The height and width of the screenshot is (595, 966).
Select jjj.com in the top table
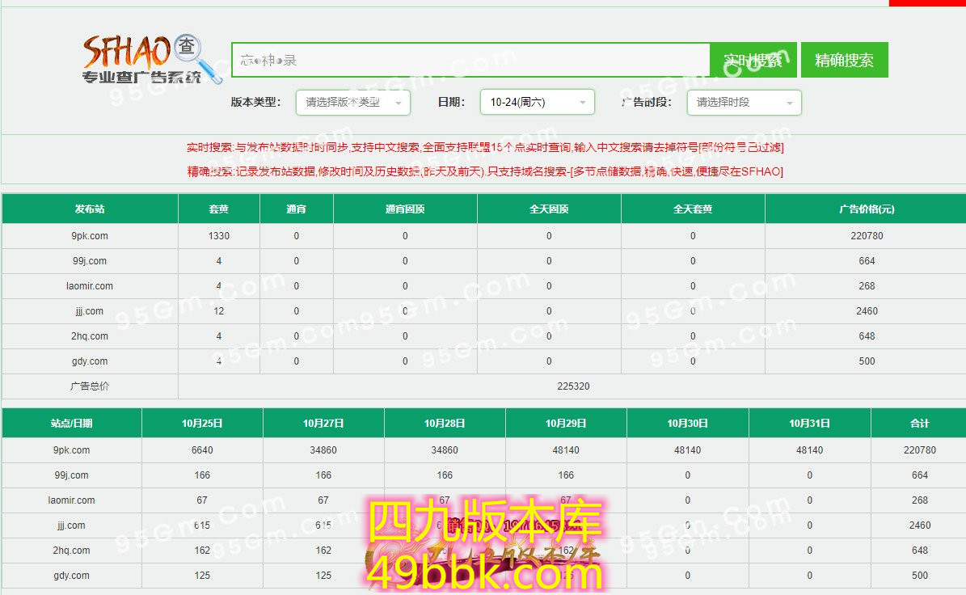[89, 311]
